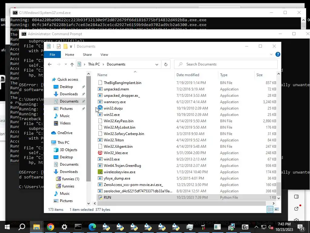Select file name yfoye_dump.exe
Viewport: 310px width, 233px height.
(x=117, y=178)
